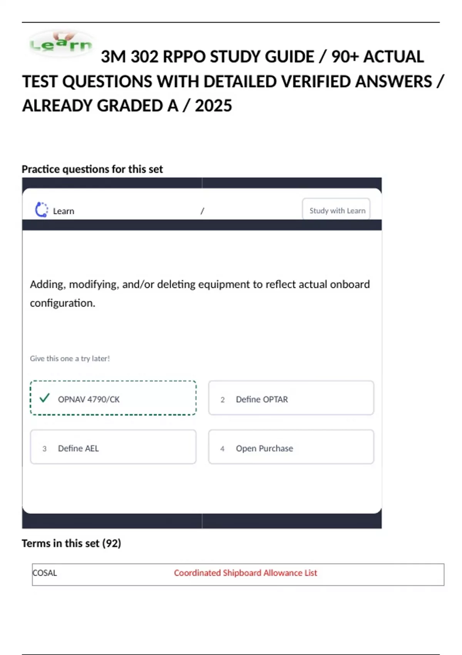Click the green Learn logo image

click(61, 44)
